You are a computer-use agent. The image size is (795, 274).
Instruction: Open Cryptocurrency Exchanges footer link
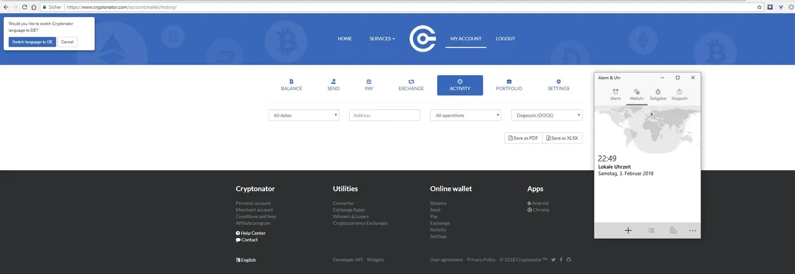[360, 223]
